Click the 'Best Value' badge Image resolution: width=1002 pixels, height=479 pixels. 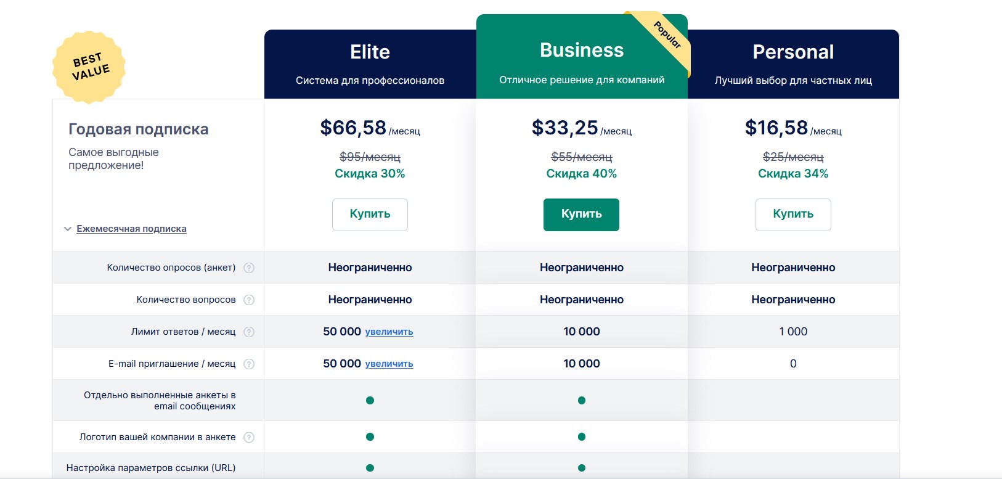[x=89, y=67]
